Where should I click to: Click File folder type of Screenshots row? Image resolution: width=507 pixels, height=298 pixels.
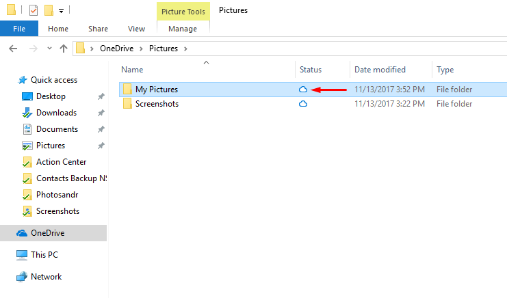[x=454, y=104]
